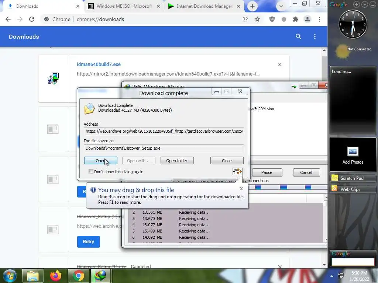Click the share page icon in the address bar
This screenshot has height=283, width=378.
(x=245, y=19)
